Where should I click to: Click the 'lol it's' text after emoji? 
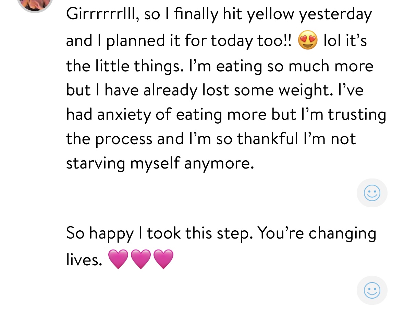(345, 41)
